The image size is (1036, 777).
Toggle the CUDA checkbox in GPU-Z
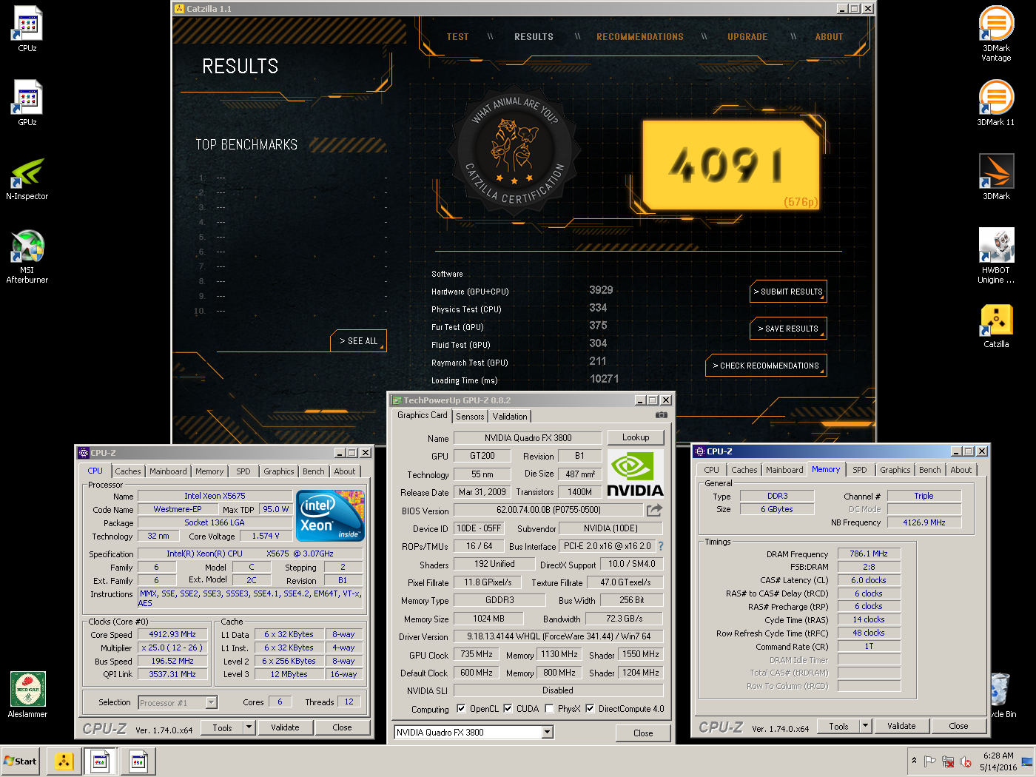[508, 709]
